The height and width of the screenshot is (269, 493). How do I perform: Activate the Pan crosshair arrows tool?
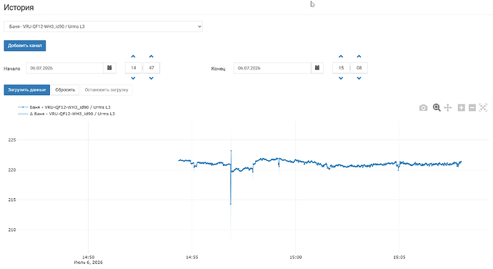point(448,108)
